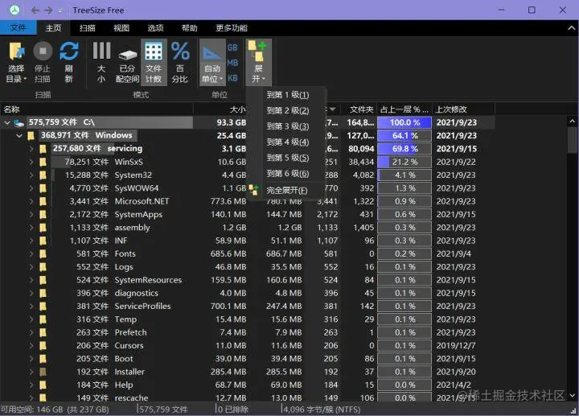Set unit to KB
The height and width of the screenshot is (416, 579).
click(x=232, y=78)
